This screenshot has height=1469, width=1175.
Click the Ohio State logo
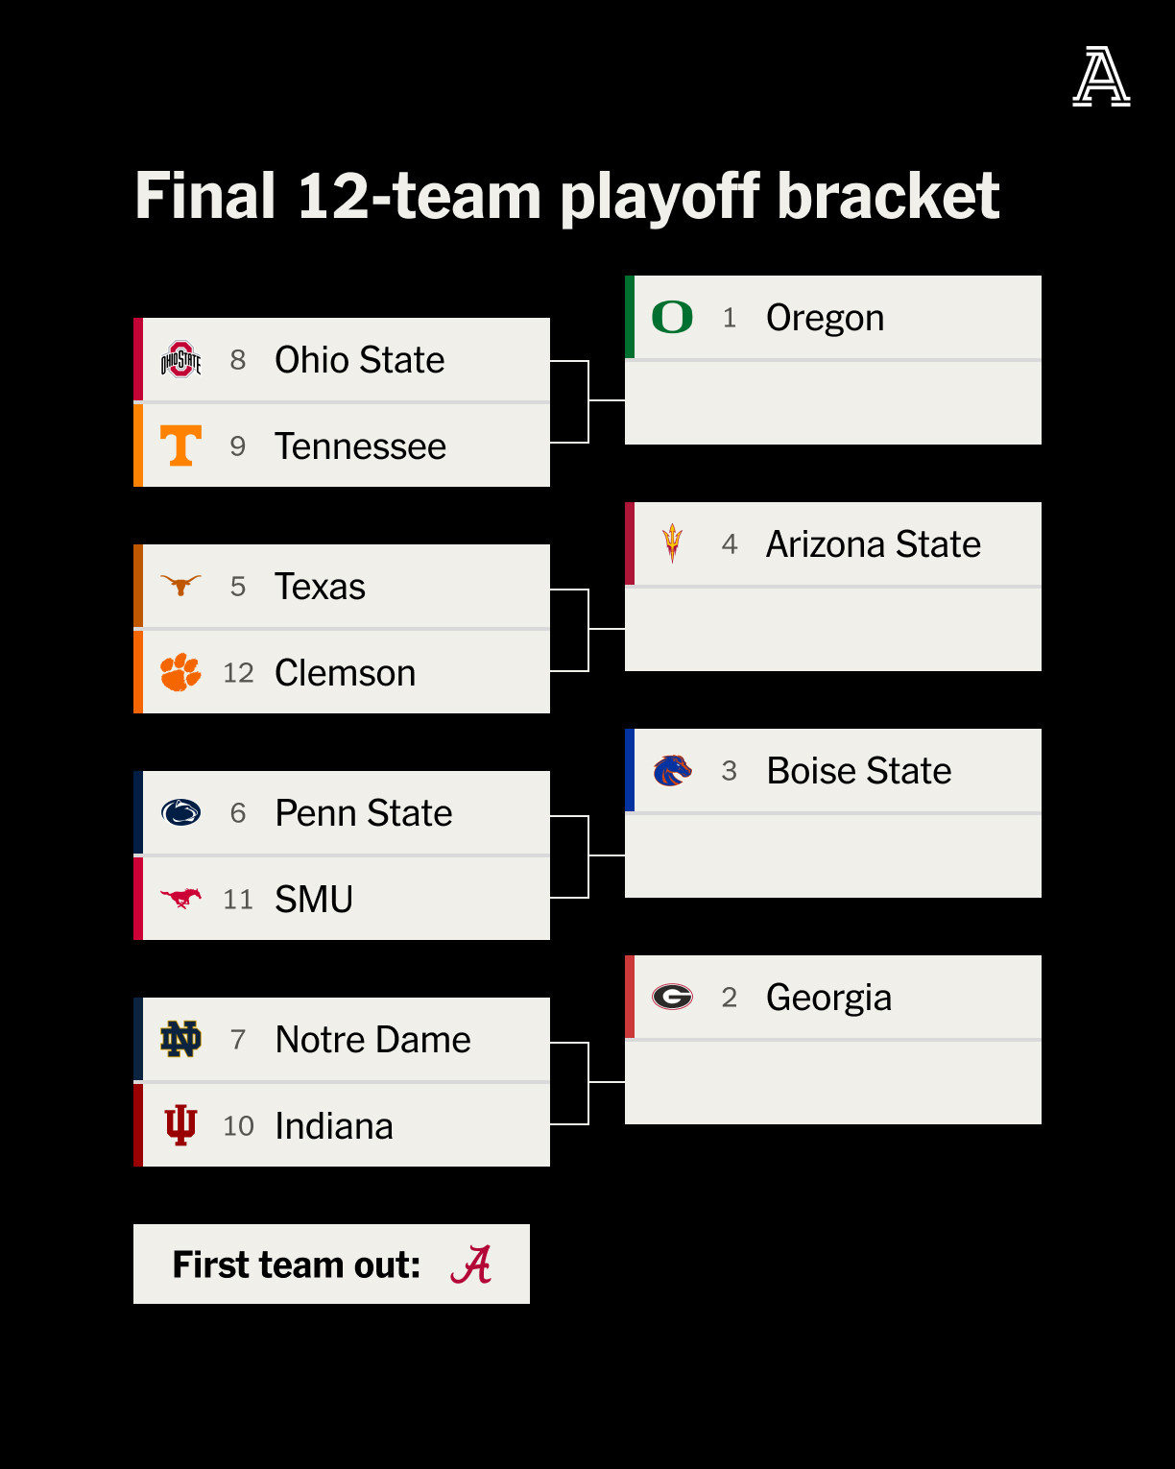[x=180, y=360]
